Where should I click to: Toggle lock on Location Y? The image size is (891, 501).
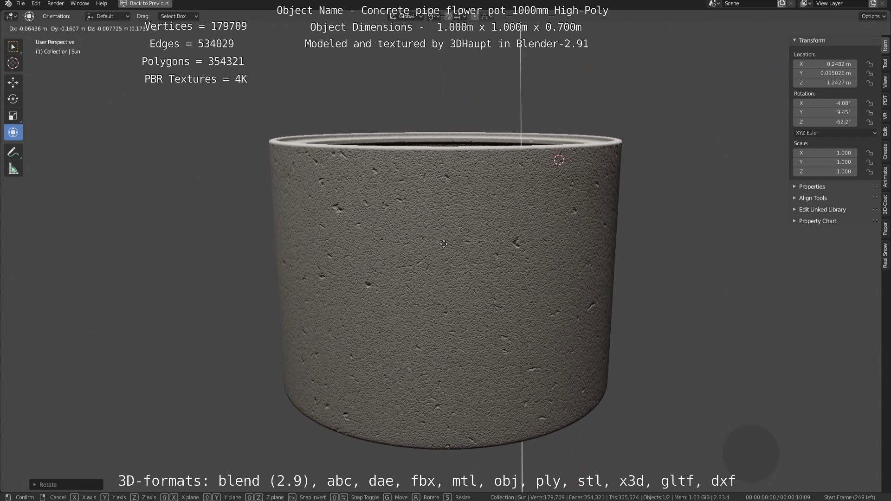870,73
